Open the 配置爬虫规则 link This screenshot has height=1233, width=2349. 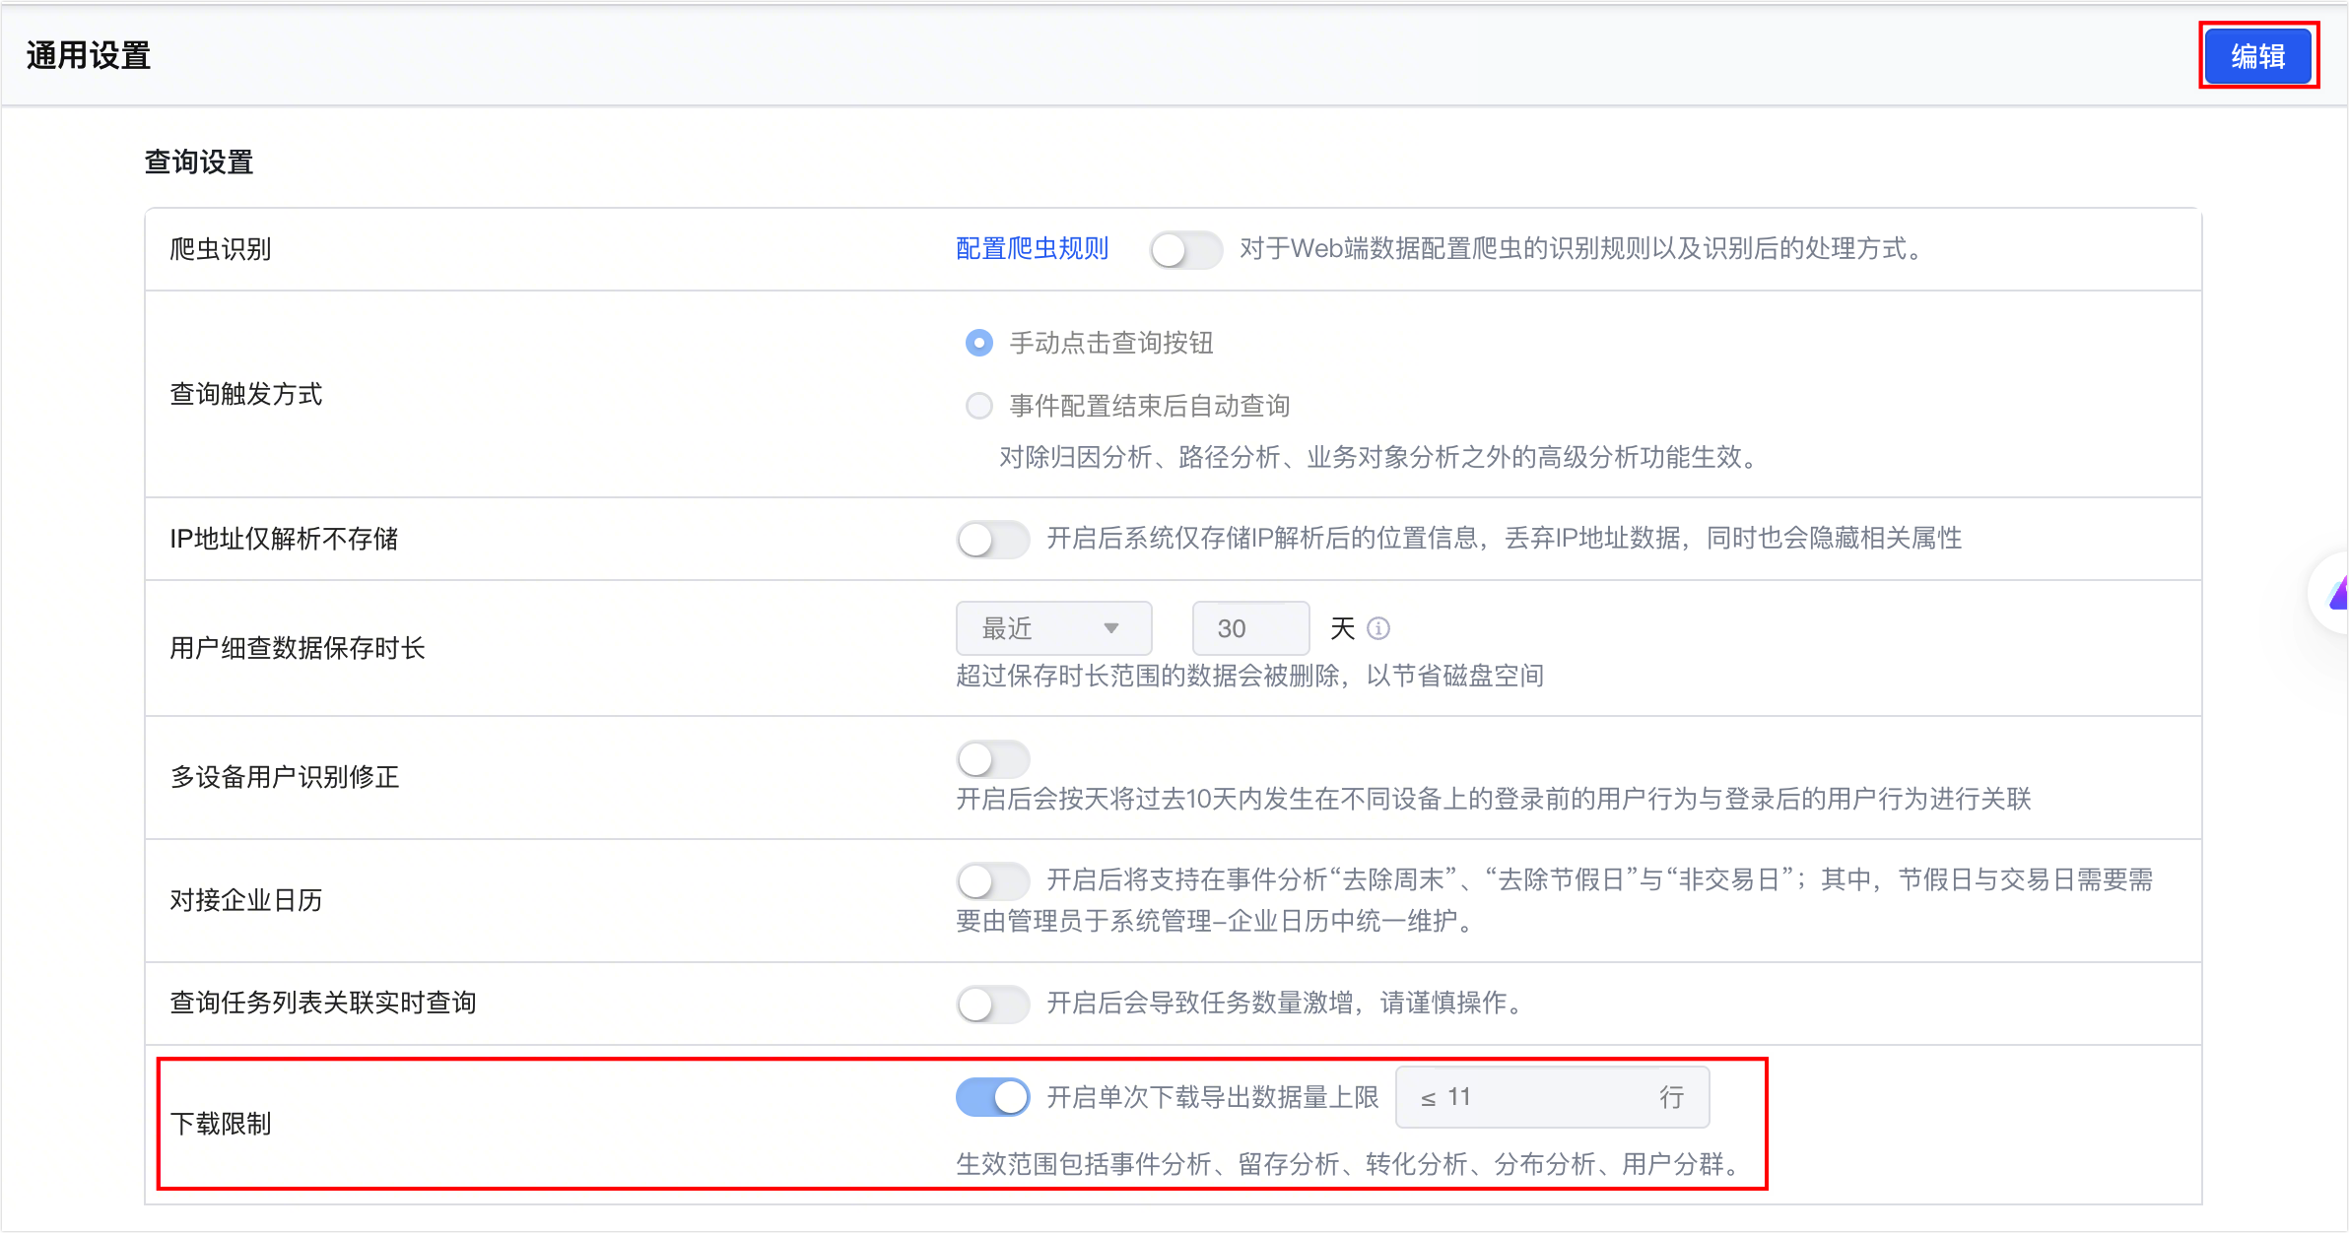click(1032, 249)
